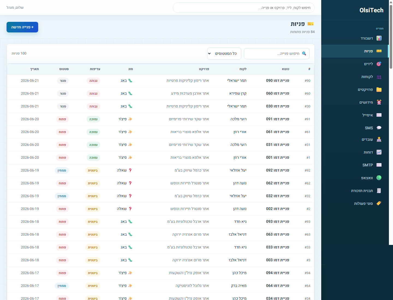Open the לידים target icon
Screen dimensions: 393x300
[x=379, y=64]
